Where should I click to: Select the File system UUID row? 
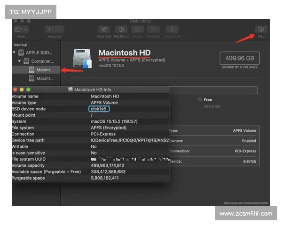point(89,159)
